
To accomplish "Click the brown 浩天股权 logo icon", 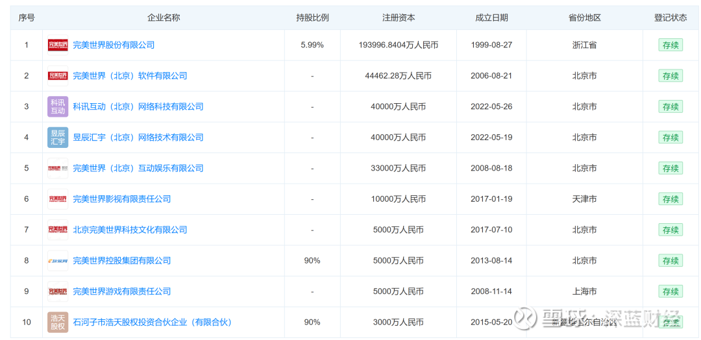I will (58, 322).
